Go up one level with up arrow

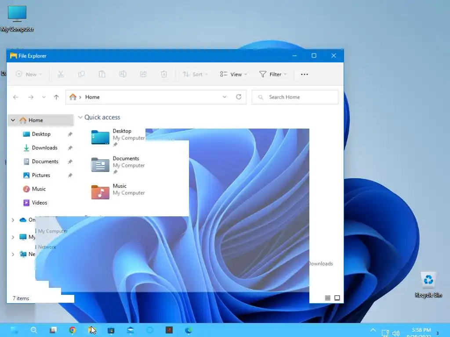pos(56,97)
